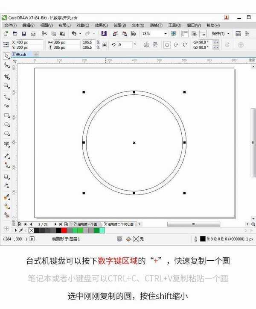
Task: Open the 效果(C) menu
Action: point(101,25)
